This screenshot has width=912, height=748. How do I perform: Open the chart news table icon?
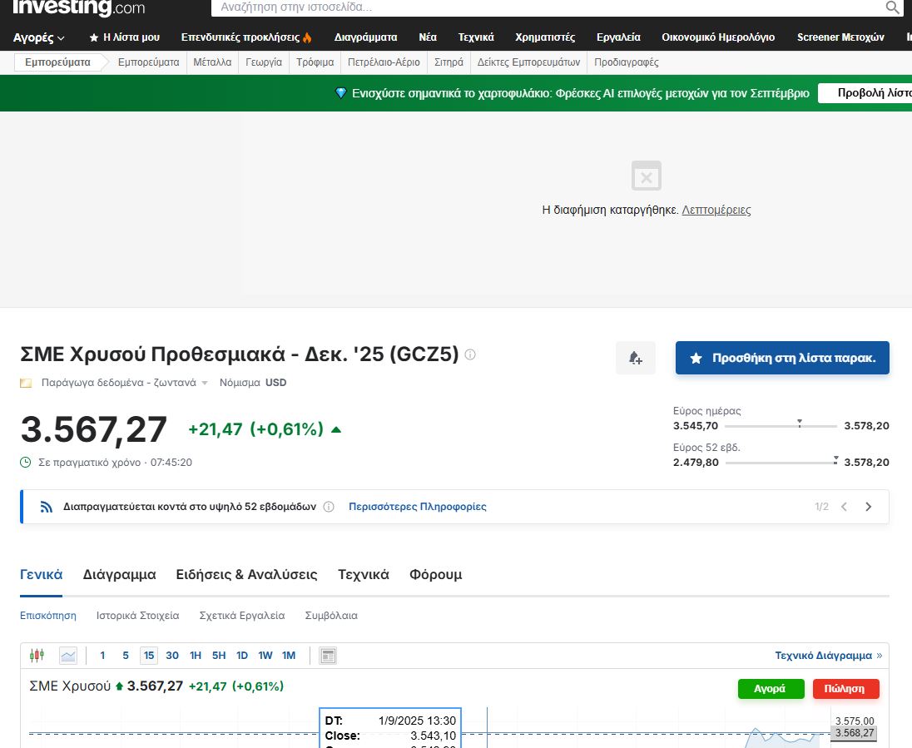[329, 656]
